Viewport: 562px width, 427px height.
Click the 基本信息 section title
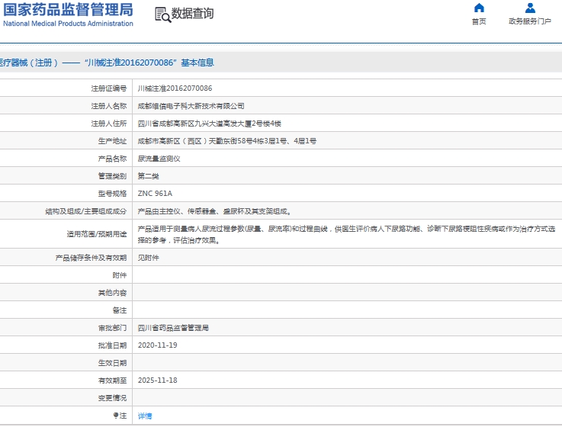coord(198,63)
